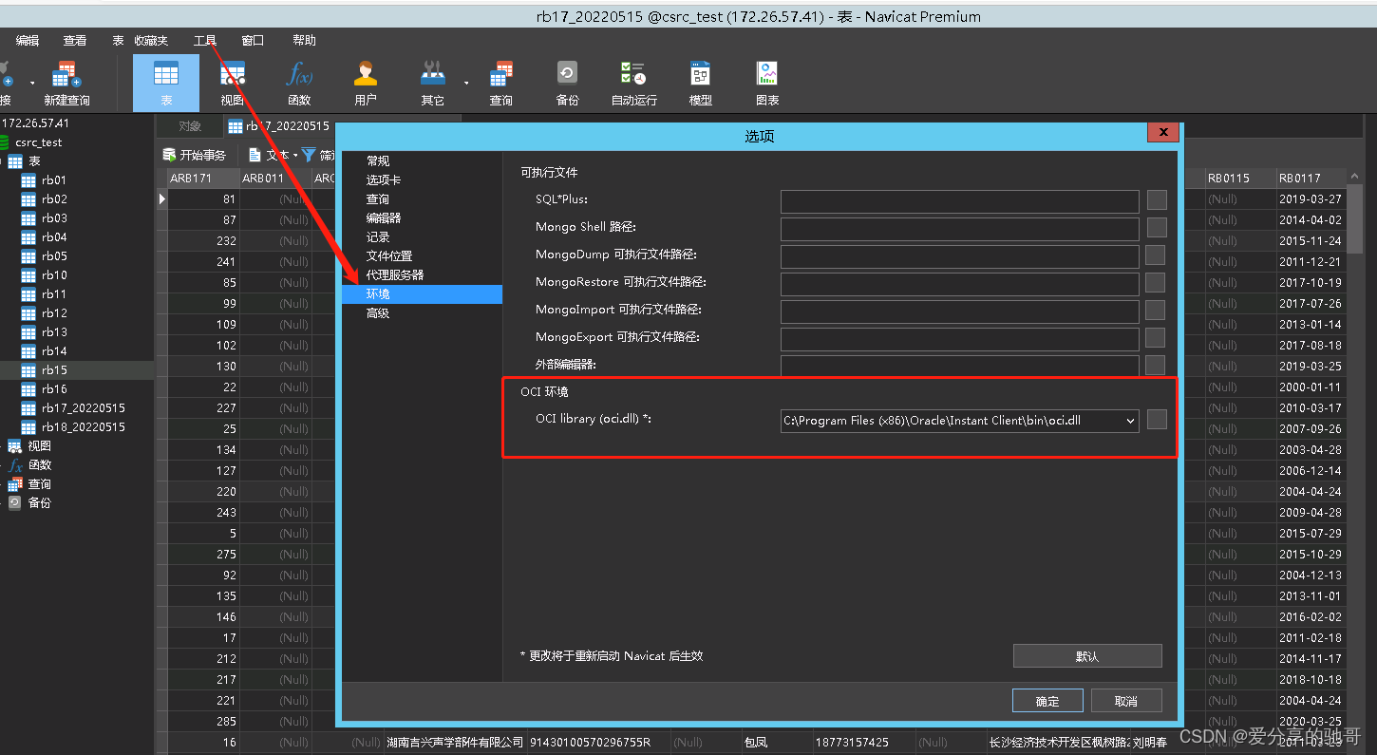Click the ARB171 column header
This screenshot has width=1377, height=755.
click(x=203, y=179)
